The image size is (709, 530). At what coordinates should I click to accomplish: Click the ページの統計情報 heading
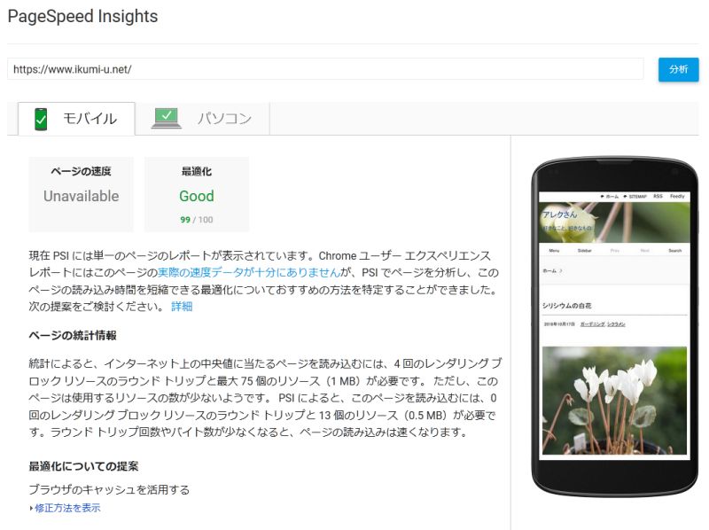73,336
